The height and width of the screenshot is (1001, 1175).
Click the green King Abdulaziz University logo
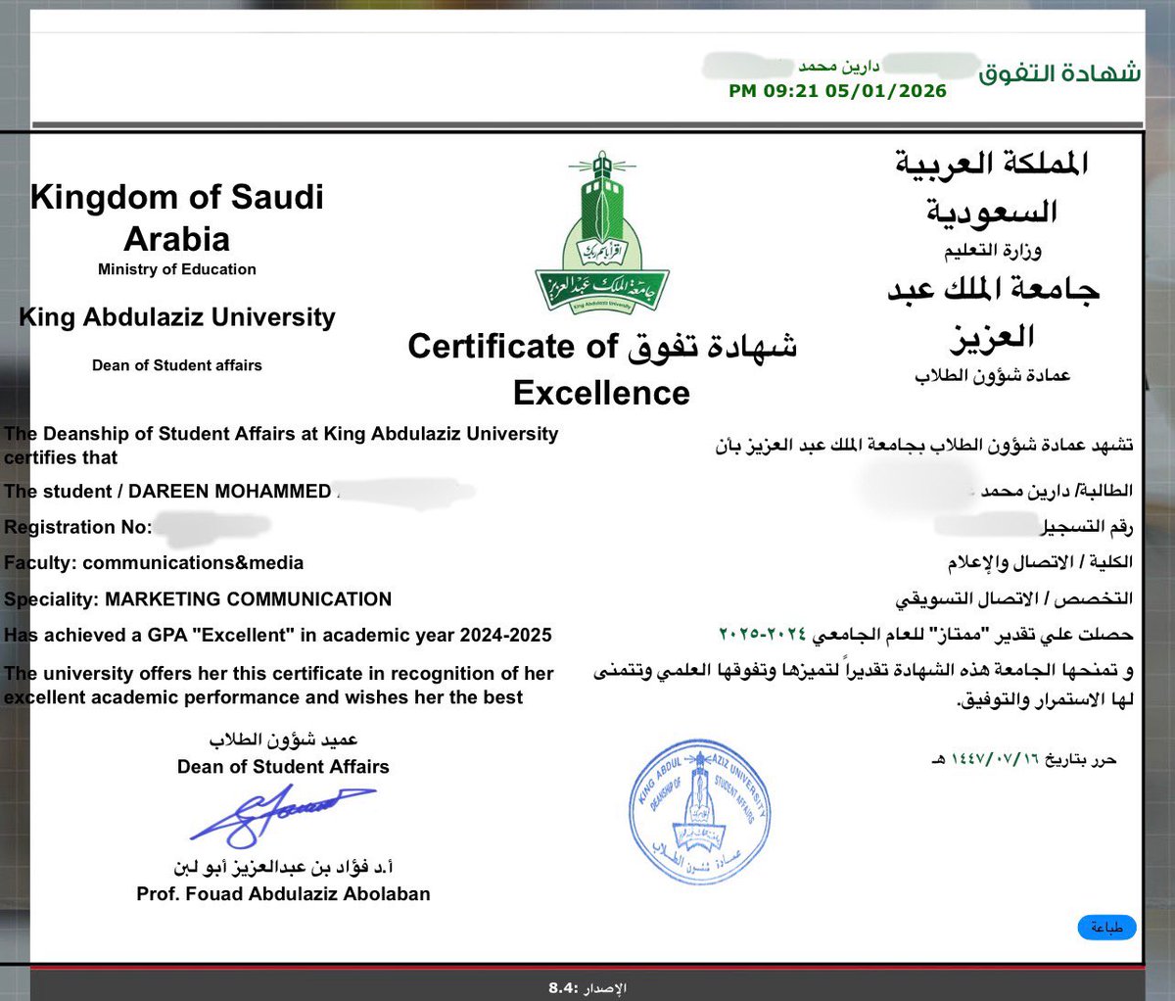click(601, 235)
